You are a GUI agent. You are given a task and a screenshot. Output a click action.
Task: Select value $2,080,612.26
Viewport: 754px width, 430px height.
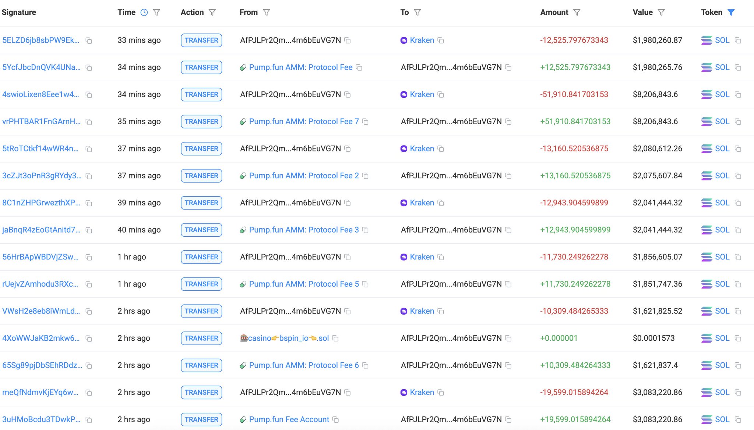tap(658, 148)
